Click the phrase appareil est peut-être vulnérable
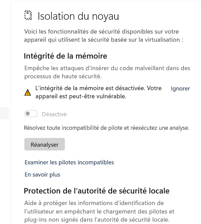 pyautogui.click(x=81, y=97)
